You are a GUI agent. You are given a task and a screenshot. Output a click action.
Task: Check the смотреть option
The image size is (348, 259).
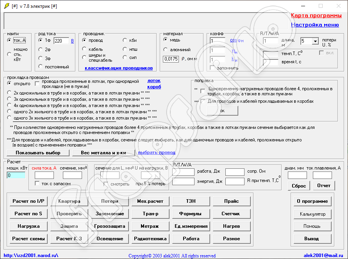(106, 184)
